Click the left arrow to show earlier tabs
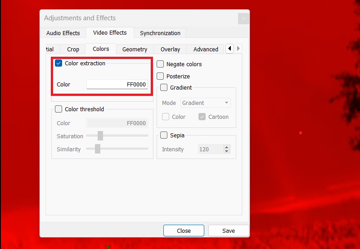360x249 pixels. (x=229, y=49)
